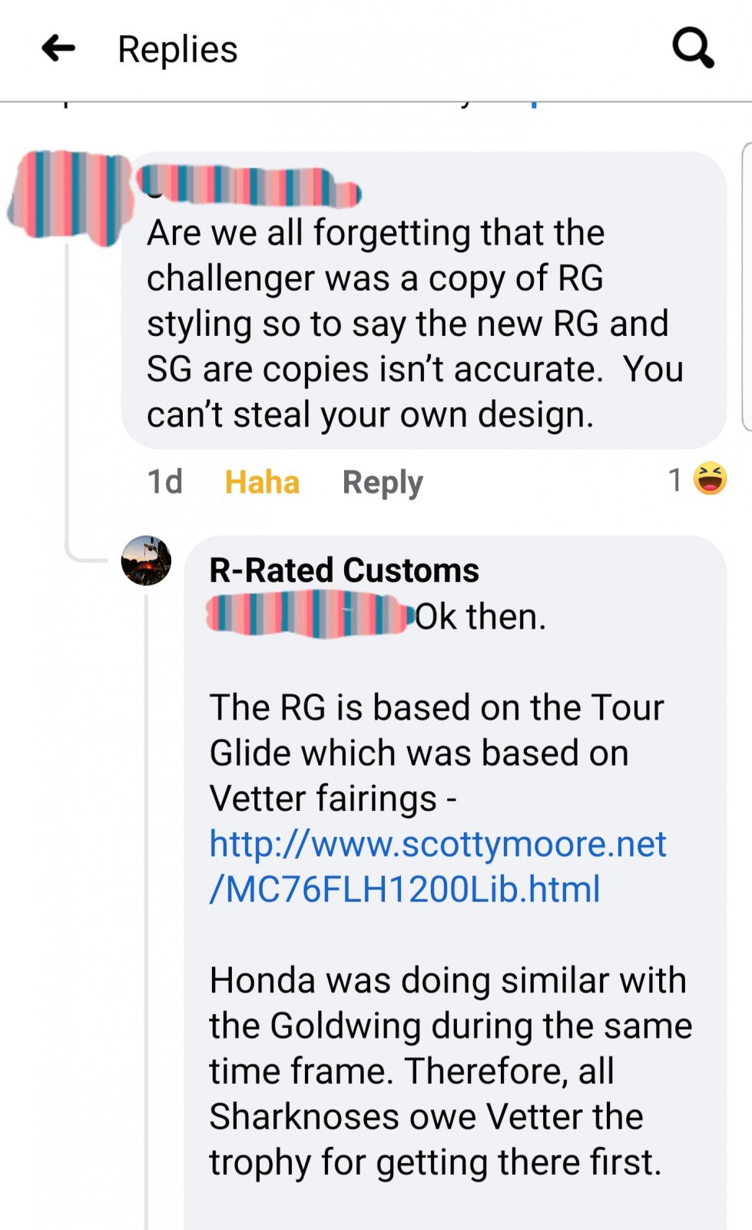Tap the R-Rated Customs name
This screenshot has width=752, height=1230.
coord(344,570)
